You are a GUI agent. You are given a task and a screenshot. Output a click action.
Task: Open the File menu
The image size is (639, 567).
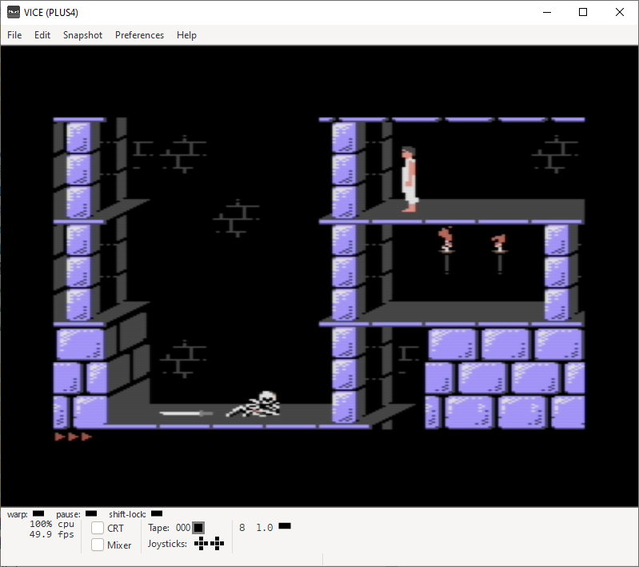tap(14, 35)
